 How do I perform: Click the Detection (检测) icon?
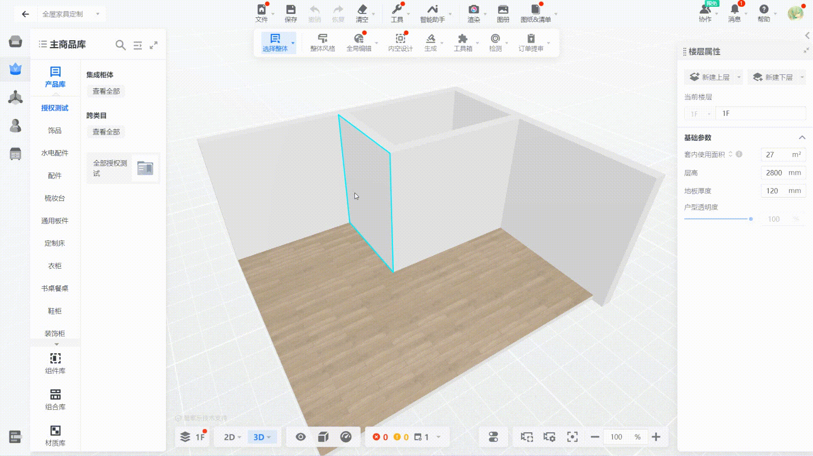(495, 43)
